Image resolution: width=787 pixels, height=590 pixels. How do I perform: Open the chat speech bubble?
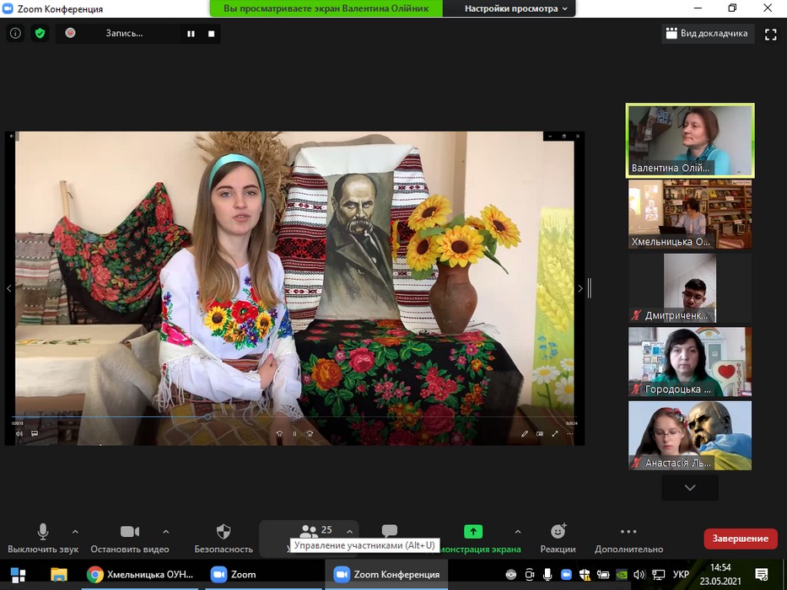tap(390, 530)
